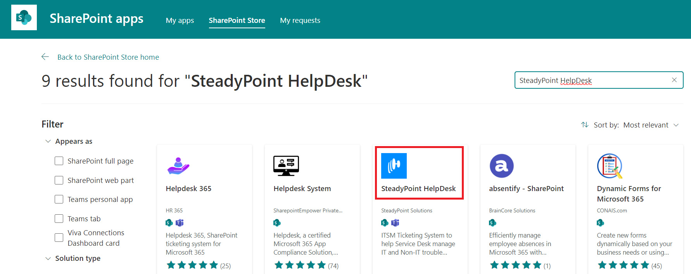Click Create new forms dynamically description
691x274 pixels.
(634, 244)
